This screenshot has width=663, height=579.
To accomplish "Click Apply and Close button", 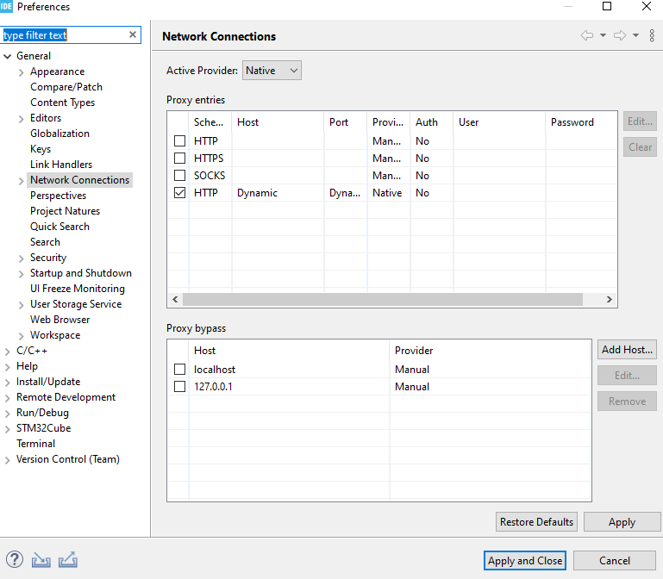I will [525, 561].
